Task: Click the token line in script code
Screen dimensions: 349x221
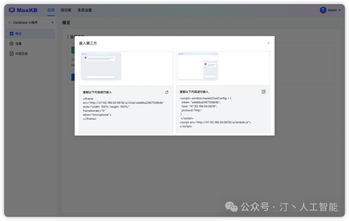Action: tap(201, 102)
